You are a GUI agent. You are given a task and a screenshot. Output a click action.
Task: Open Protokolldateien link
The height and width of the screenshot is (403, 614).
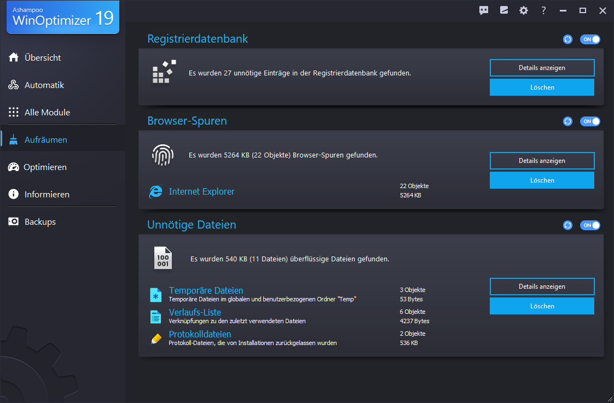coord(200,334)
